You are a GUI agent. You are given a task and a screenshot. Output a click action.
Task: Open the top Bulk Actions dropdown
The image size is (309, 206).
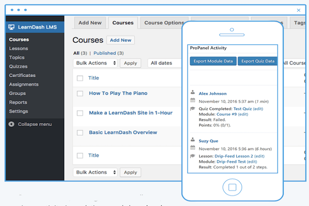point(95,63)
